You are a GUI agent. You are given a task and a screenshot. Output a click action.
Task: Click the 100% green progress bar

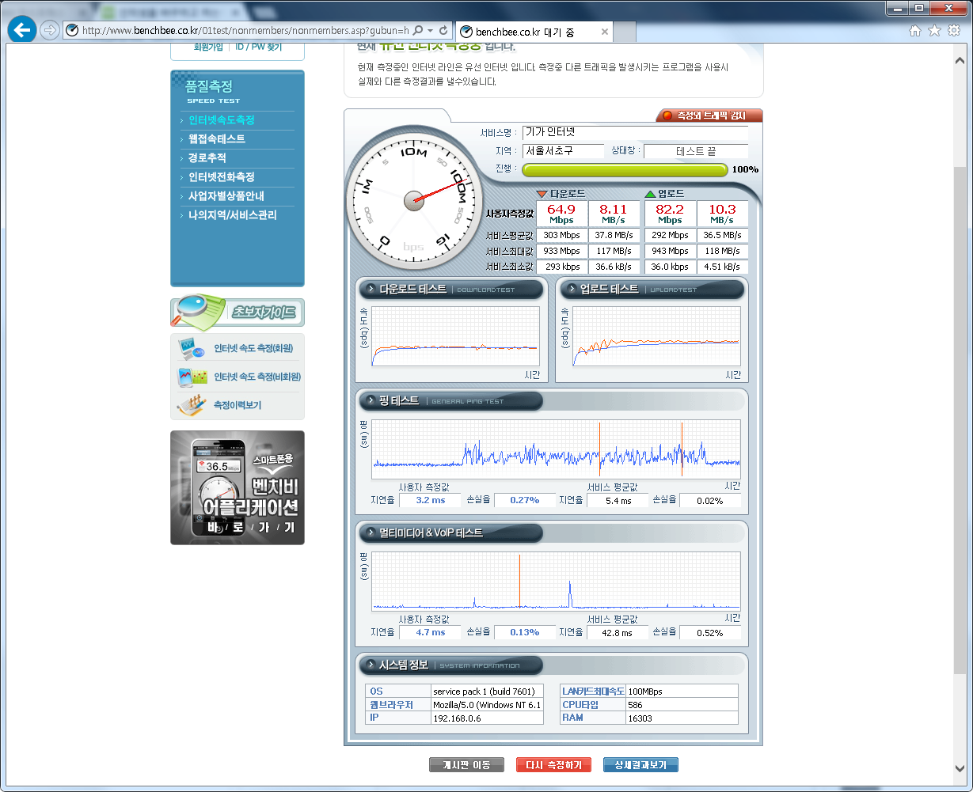(x=624, y=169)
